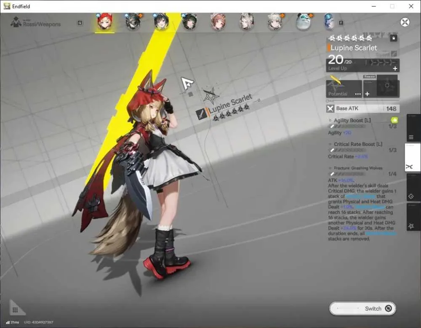The image size is (421, 328).
Task: Click the Agility Boost [L] skill bar
Action: pyautogui.click(x=347, y=126)
